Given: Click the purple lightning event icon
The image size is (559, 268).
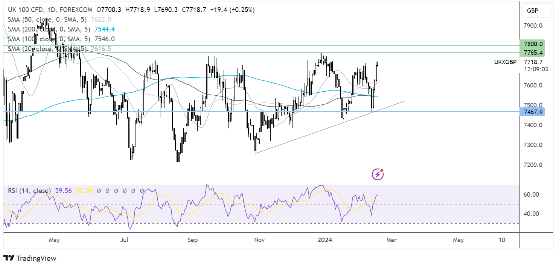Looking at the screenshot, I should [378, 174].
